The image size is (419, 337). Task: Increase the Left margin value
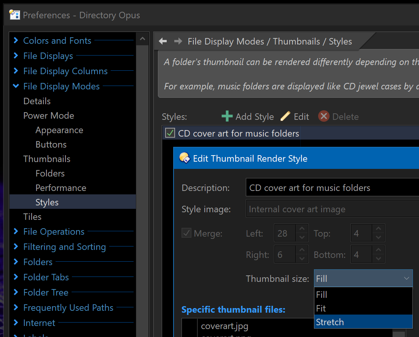(302, 229)
